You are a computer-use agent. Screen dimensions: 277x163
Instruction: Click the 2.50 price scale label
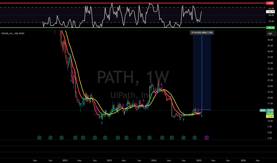[270, 138]
